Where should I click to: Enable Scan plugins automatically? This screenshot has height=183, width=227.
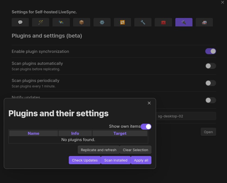[x=210, y=66]
